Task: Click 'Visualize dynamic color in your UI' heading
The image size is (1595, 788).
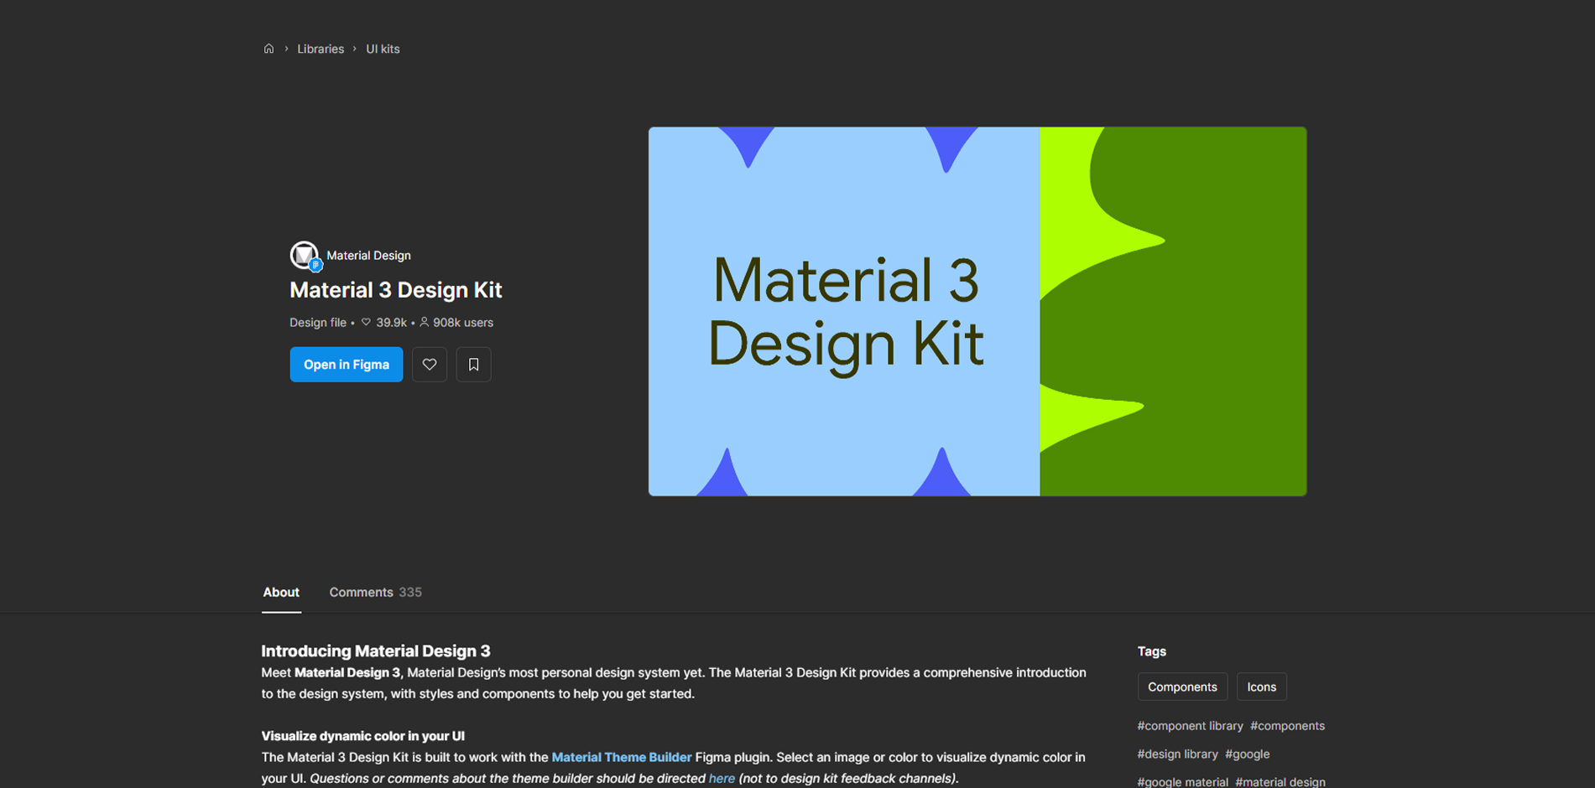Action: (x=362, y=736)
